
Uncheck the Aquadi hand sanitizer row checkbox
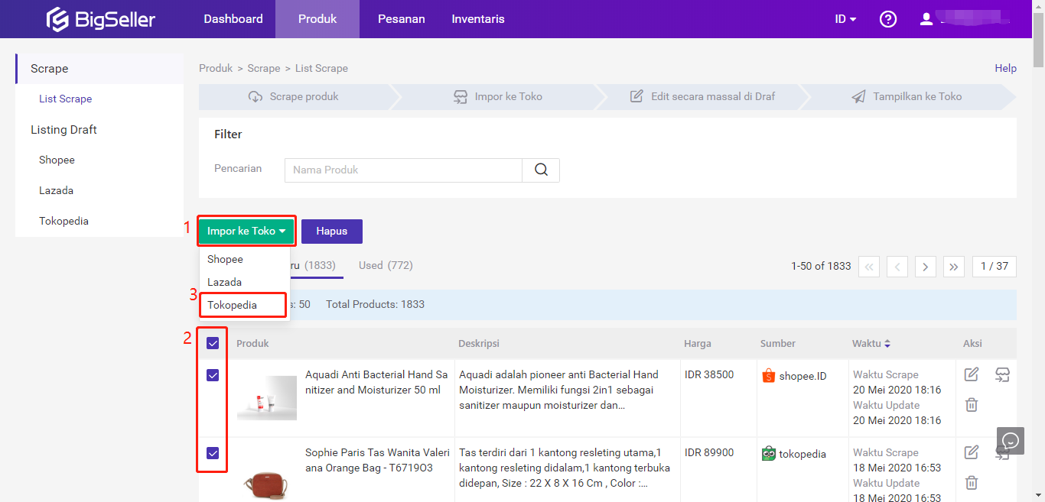click(x=213, y=375)
